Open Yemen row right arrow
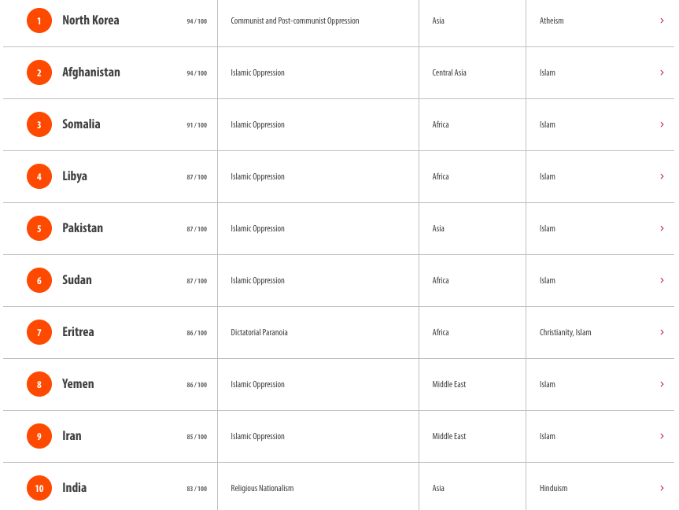This screenshot has height=510, width=679. click(x=662, y=384)
